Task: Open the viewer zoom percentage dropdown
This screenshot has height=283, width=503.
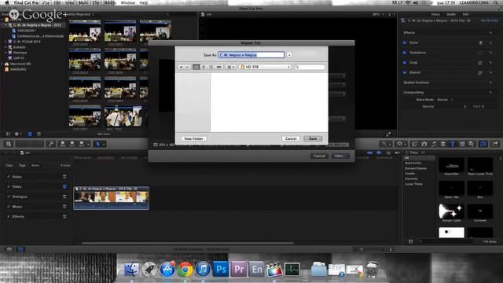Action: coord(377,14)
